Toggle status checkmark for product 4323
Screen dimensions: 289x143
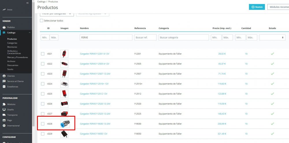(x=272, y=74)
